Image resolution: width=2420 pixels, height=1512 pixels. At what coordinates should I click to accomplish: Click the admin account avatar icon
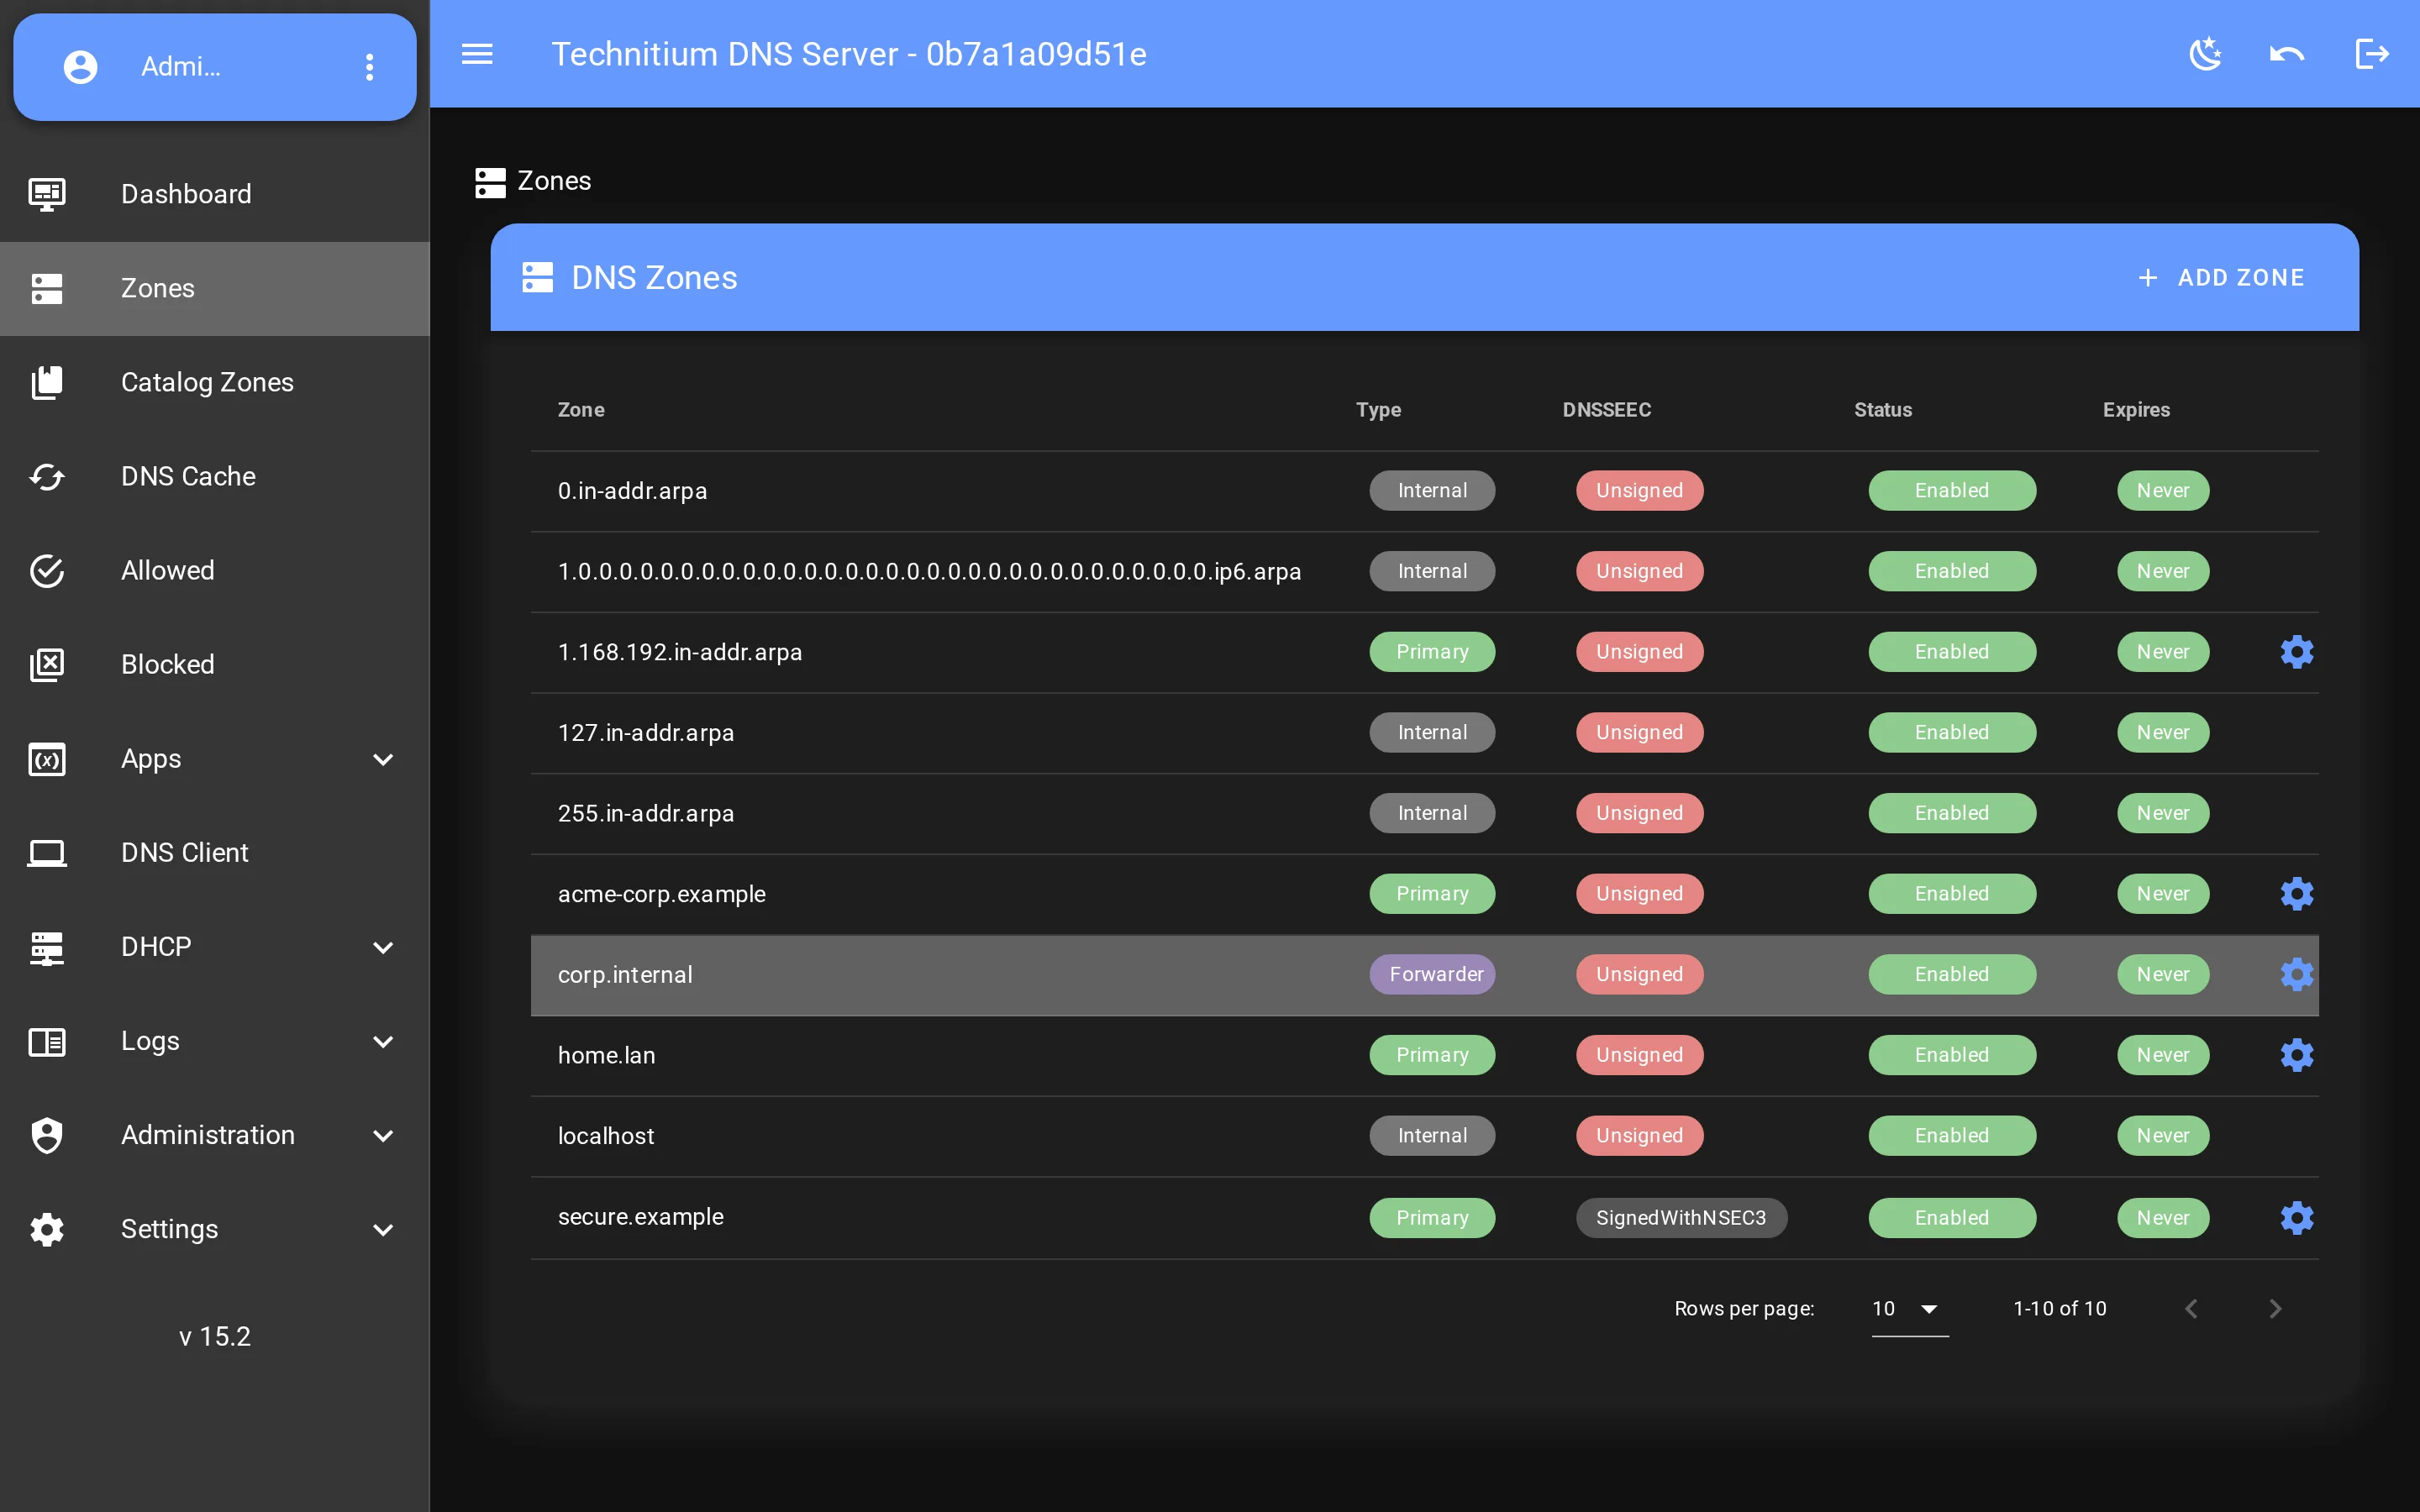pyautogui.click(x=80, y=67)
